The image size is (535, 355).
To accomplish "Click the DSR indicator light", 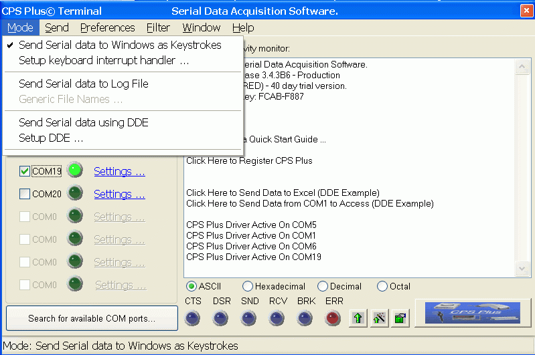I will click(220, 318).
